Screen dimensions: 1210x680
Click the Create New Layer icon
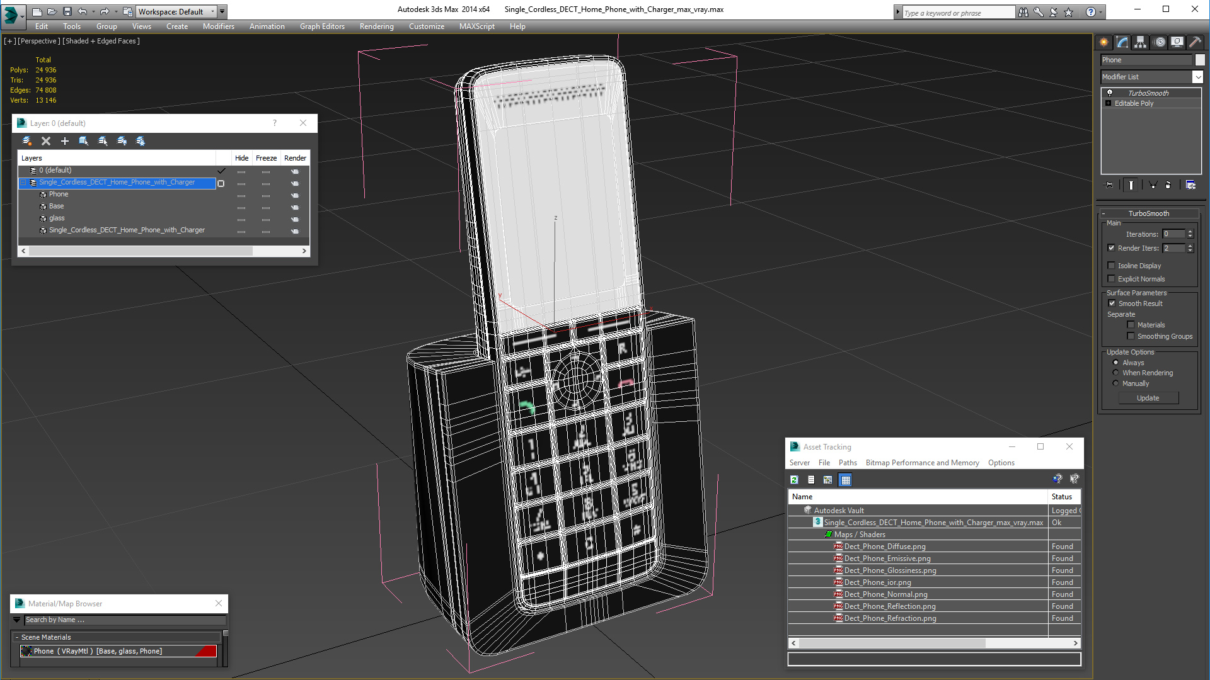(27, 141)
